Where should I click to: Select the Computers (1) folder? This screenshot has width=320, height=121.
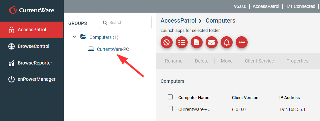[x=104, y=38]
